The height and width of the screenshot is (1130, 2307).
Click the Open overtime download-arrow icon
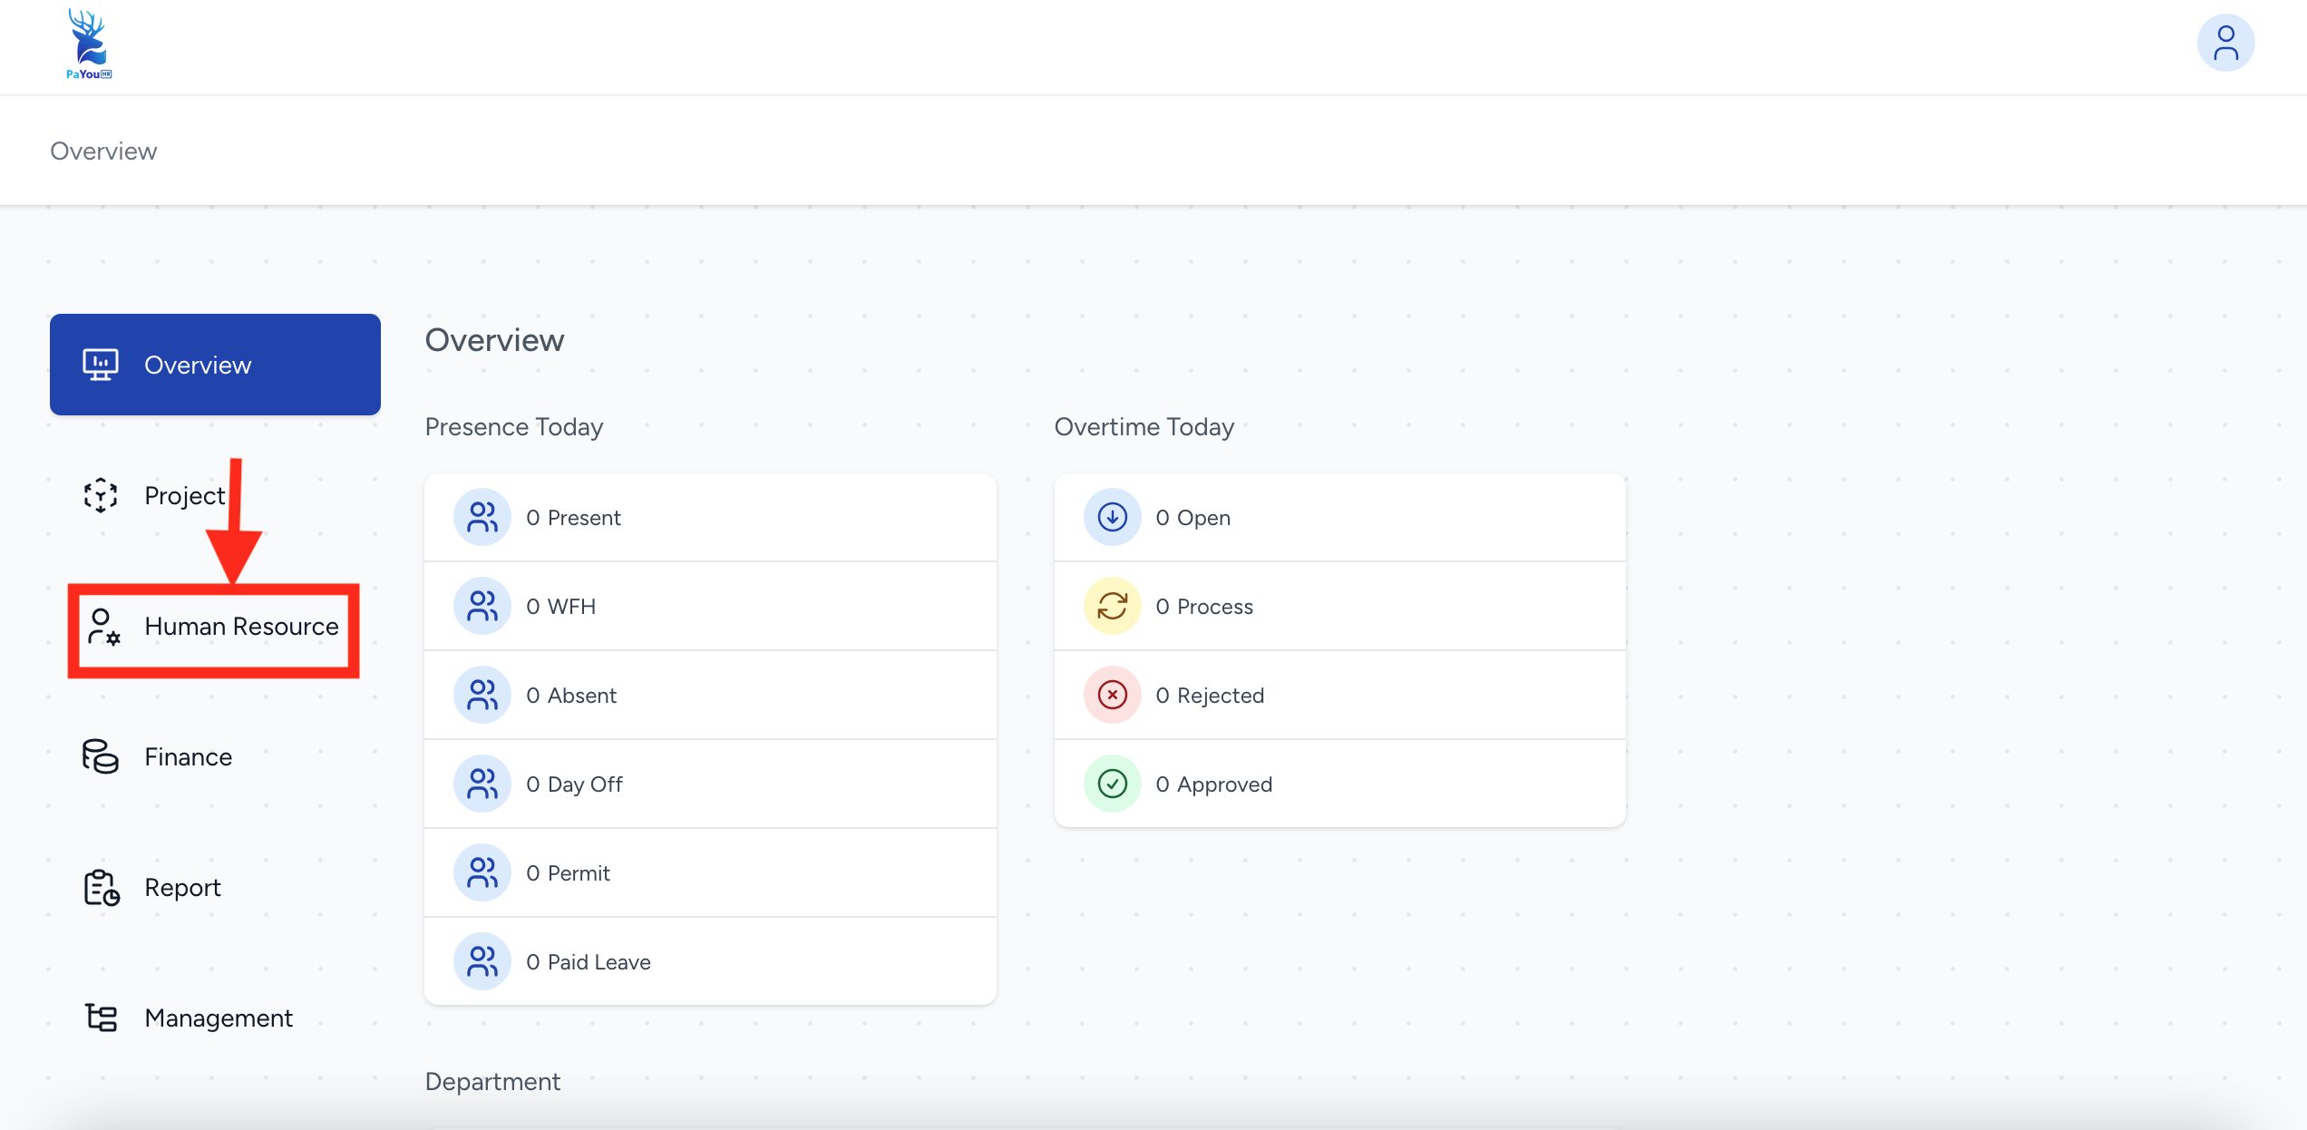click(x=1112, y=517)
